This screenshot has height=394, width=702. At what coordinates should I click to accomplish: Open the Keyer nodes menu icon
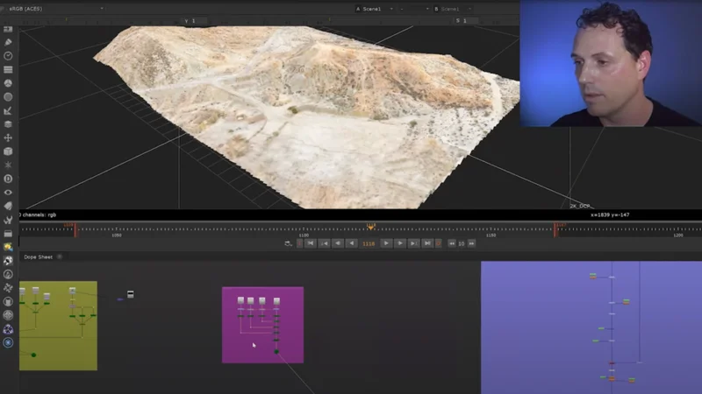click(8, 110)
